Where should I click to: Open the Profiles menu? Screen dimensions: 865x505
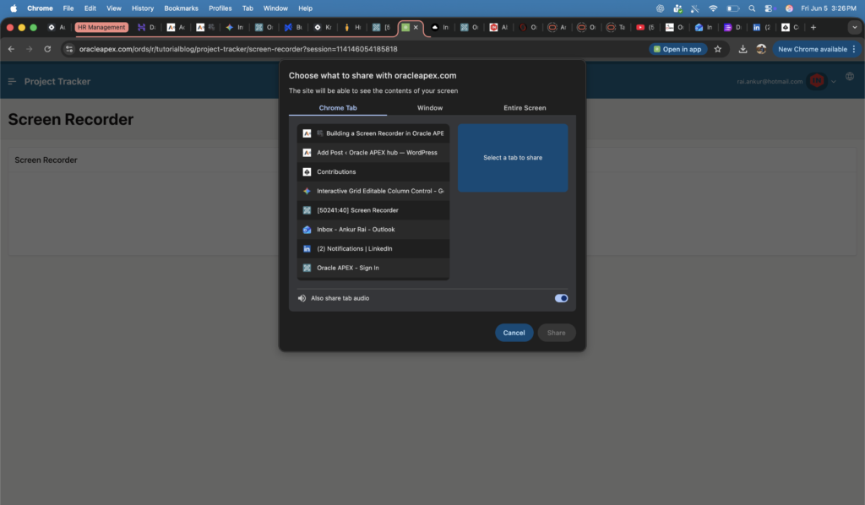[220, 8]
